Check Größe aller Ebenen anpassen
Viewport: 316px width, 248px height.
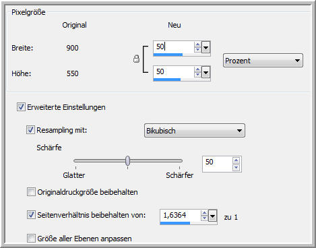[31, 238]
